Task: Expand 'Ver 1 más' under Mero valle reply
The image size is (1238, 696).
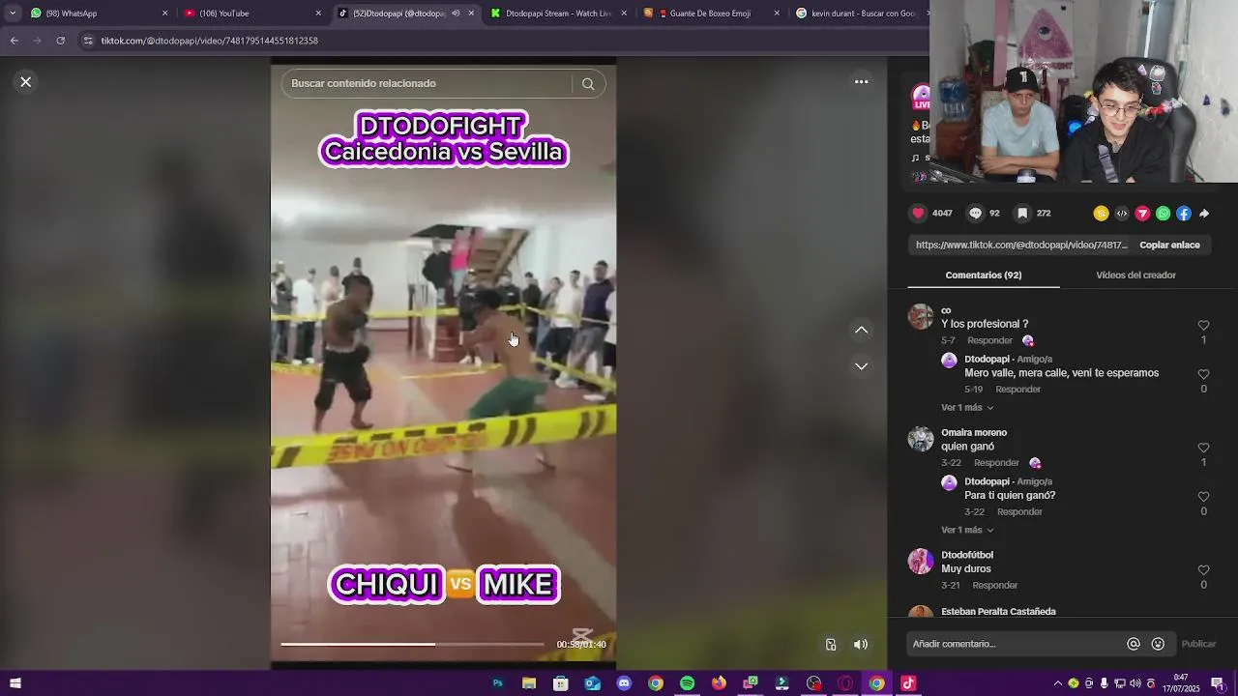Action: (967, 408)
